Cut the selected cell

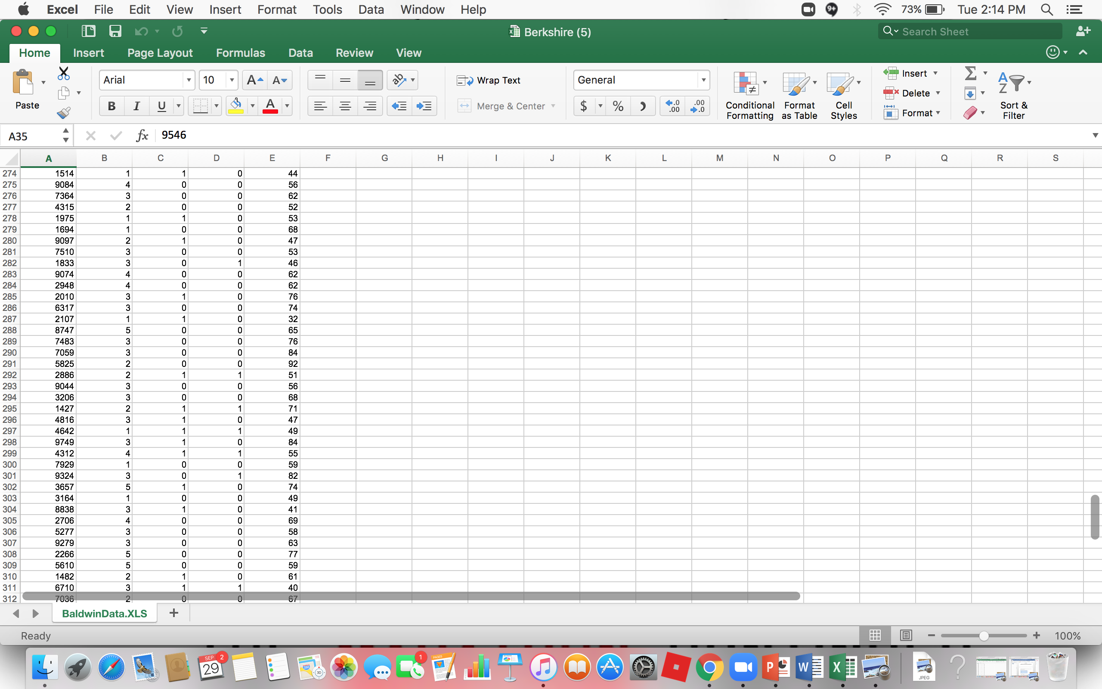(63, 73)
